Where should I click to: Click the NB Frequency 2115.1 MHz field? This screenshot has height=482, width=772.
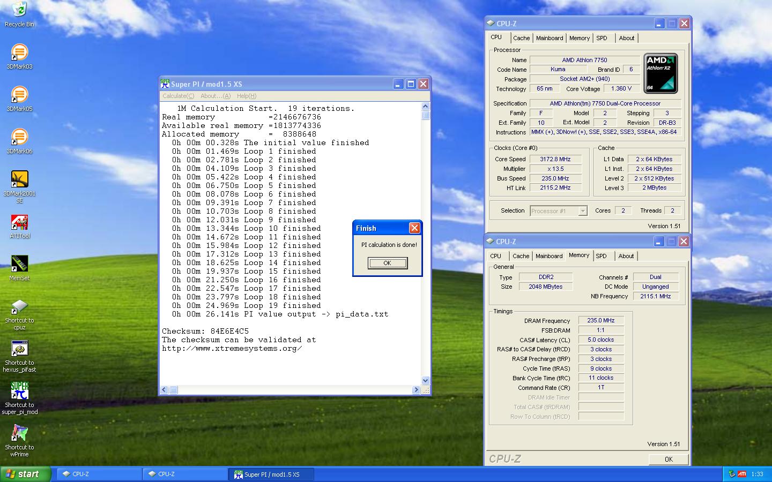pos(656,296)
